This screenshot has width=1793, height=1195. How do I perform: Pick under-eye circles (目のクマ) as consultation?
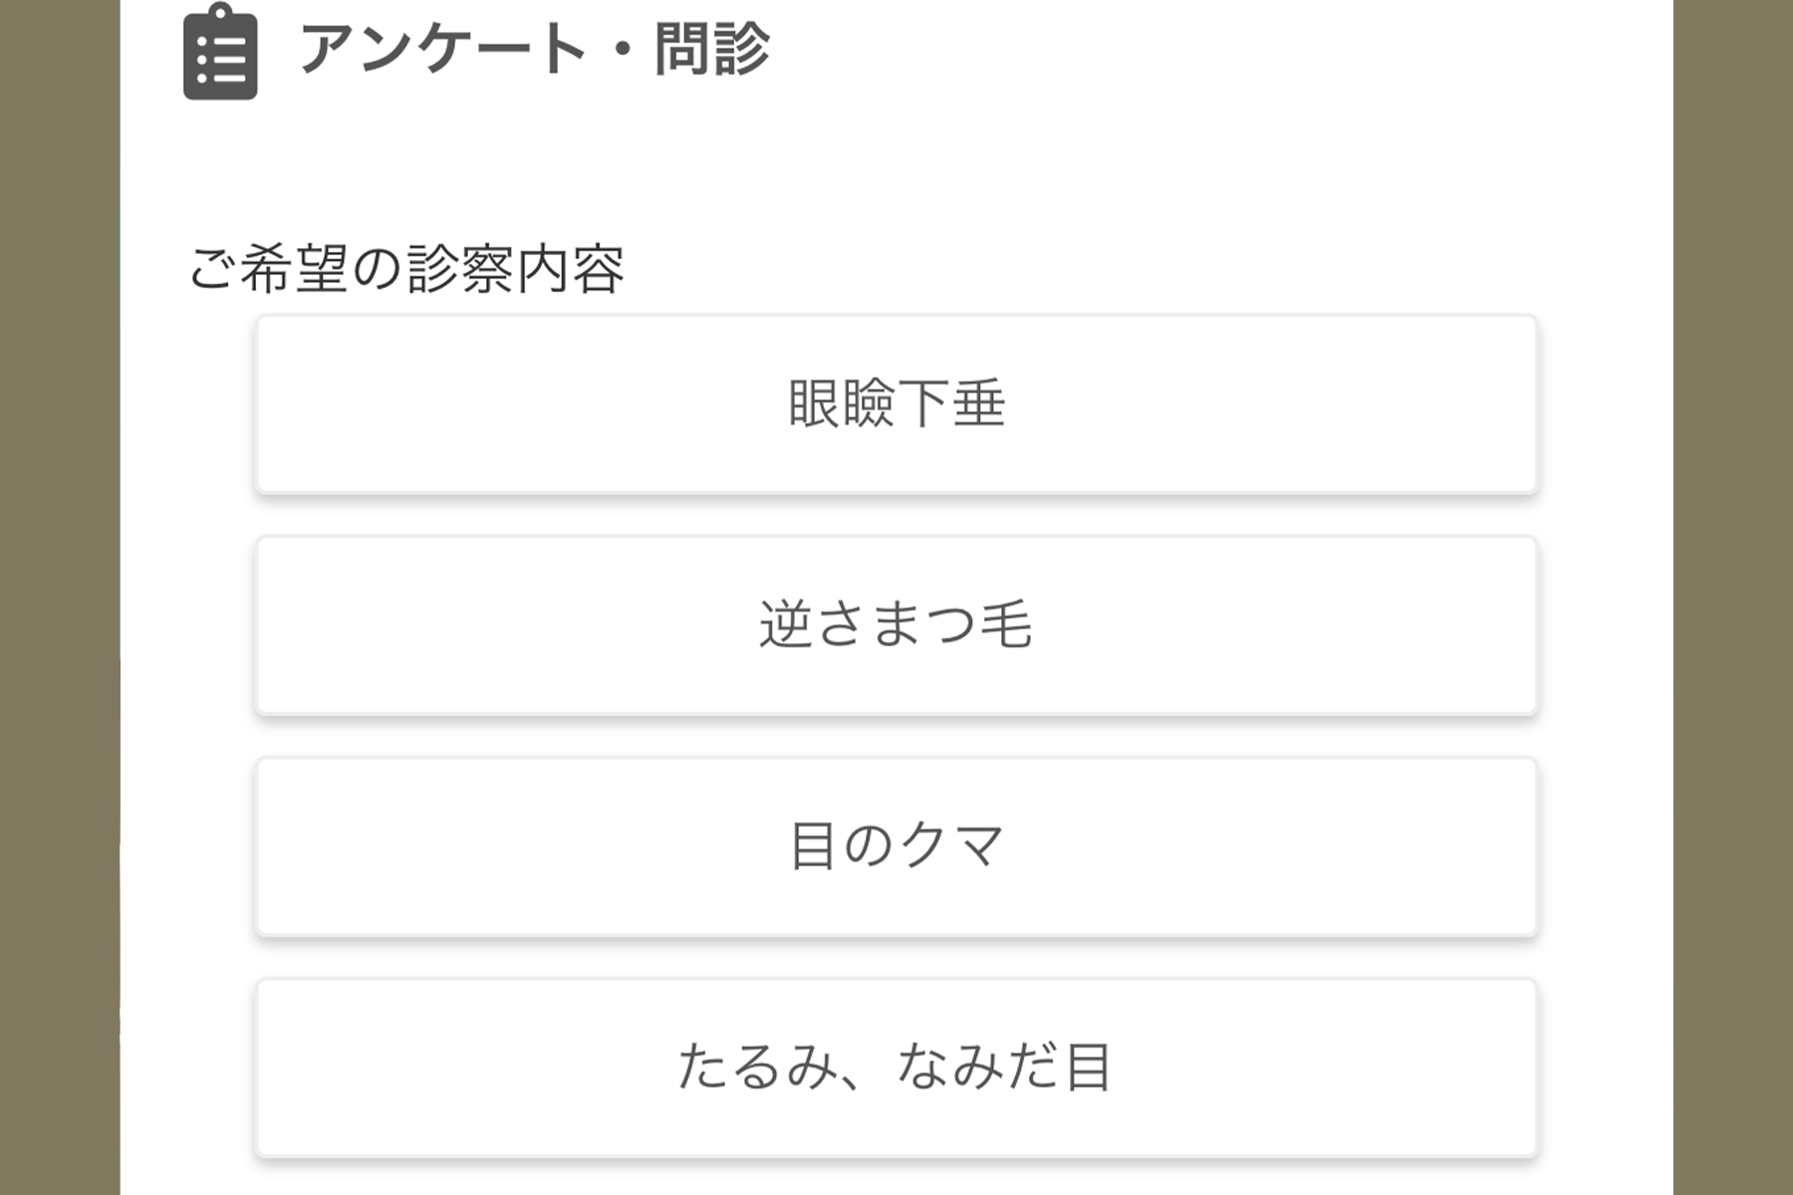[x=896, y=846]
